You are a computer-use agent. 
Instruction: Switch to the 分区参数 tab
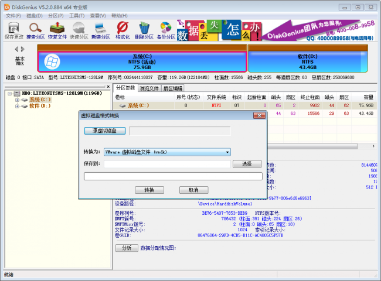(125, 88)
